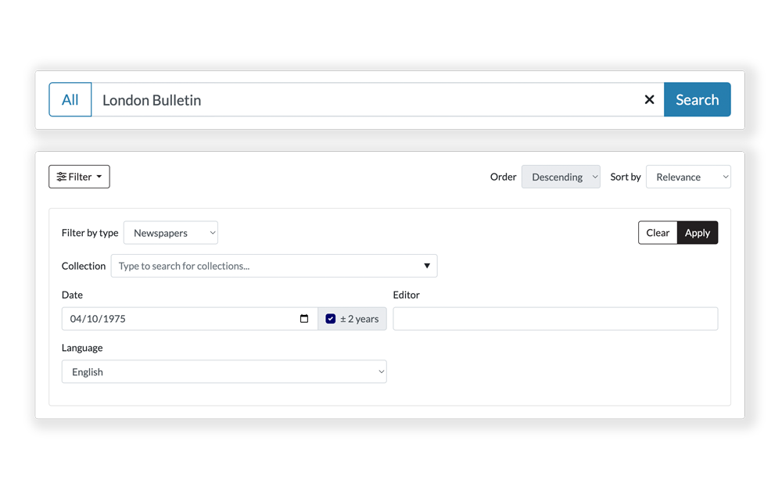Select the All search scope button
Viewport: 782px width, 487px height.
point(70,100)
